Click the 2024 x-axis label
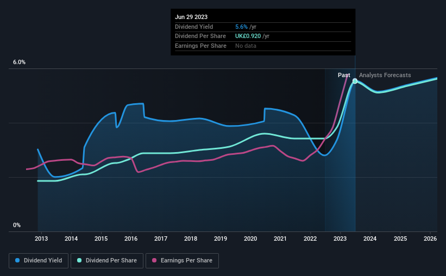This screenshot has width=446, height=276. 370,239
